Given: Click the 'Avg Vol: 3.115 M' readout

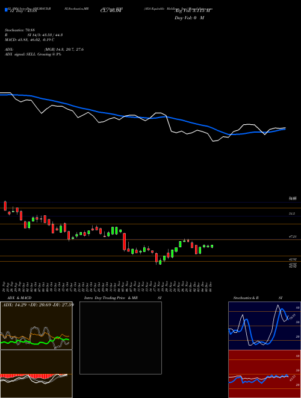Looking at the screenshot, I should [193, 11].
